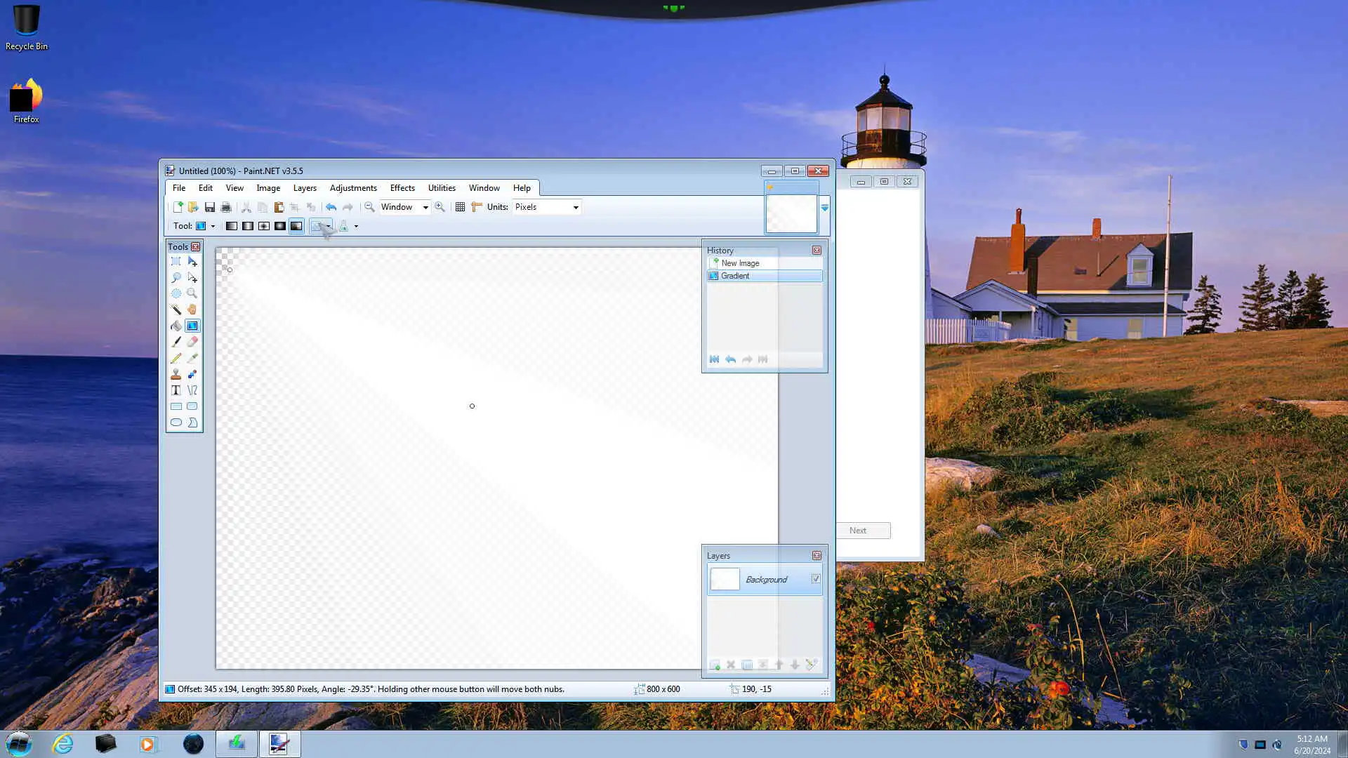Open the Tool chooser dropdown arrow

[x=213, y=226]
